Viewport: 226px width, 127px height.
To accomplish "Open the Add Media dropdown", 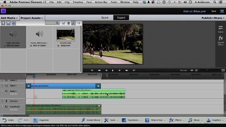I will pos(9,18).
